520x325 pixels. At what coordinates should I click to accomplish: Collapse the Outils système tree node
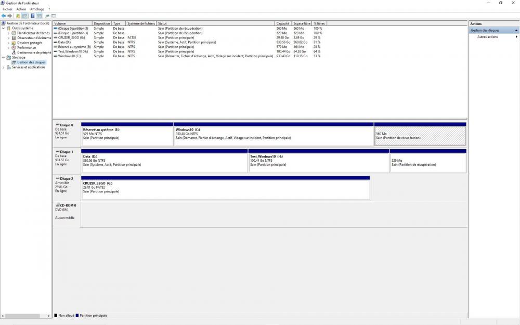point(4,29)
